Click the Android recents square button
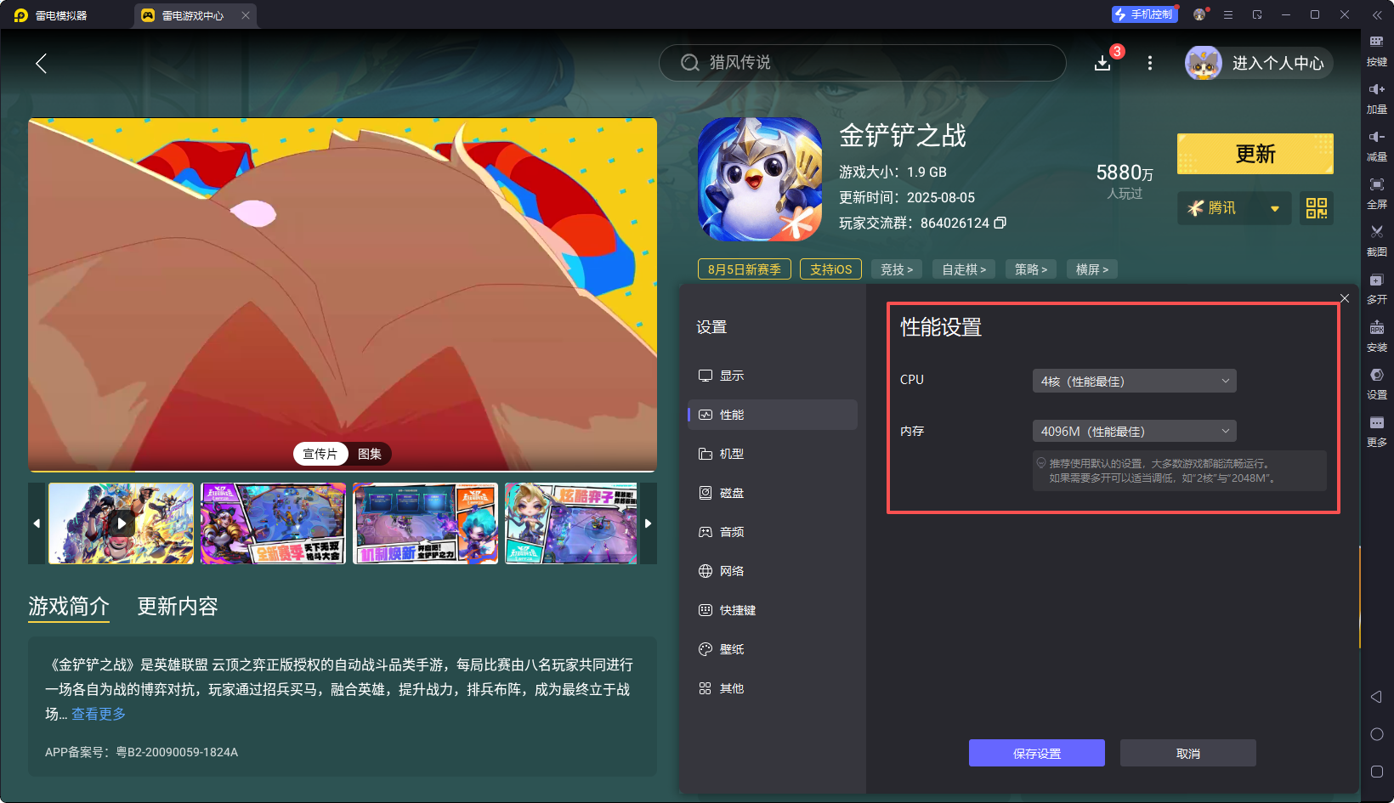Screen dimensions: 1394x803 [1377, 772]
